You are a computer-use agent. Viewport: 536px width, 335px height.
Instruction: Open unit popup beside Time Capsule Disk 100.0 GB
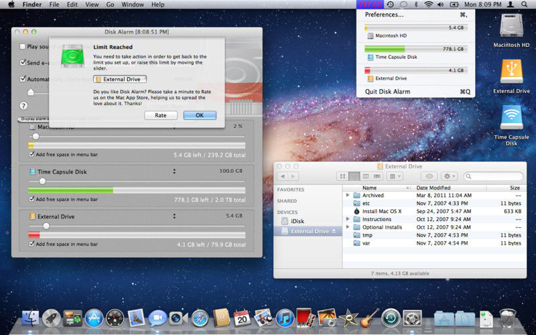[x=174, y=172]
